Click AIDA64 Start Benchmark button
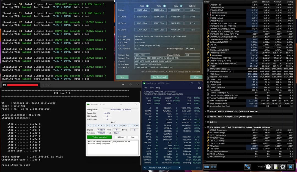This screenshot has height=172, width=297. tap(159, 77)
